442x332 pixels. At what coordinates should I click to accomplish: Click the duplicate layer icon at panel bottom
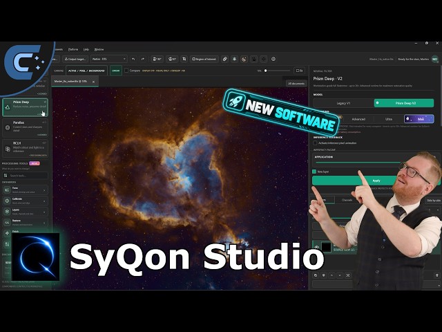click(x=316, y=275)
